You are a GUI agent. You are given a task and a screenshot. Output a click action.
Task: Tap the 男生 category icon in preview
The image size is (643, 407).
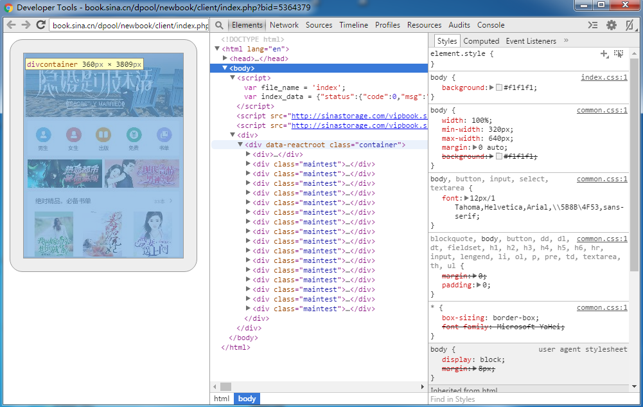pyautogui.click(x=44, y=134)
